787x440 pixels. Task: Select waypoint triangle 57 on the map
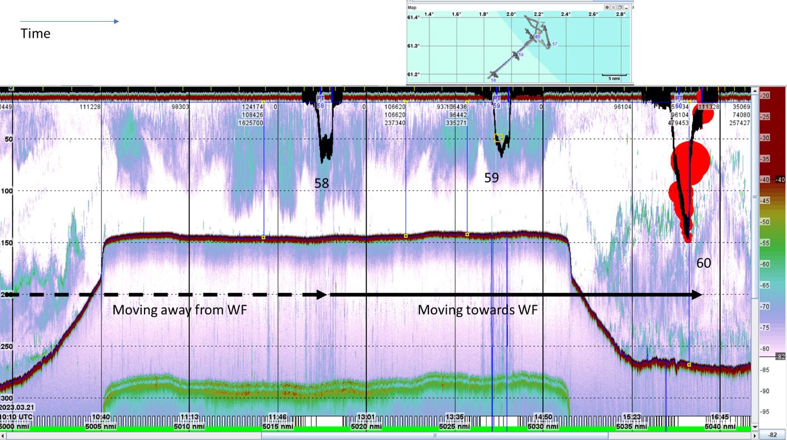click(x=549, y=44)
